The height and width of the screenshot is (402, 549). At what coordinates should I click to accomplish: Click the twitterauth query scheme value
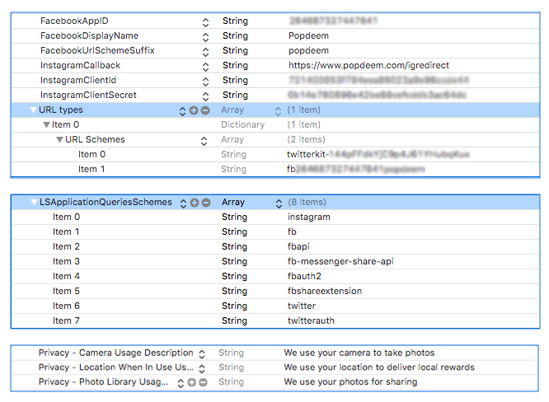pyautogui.click(x=311, y=320)
